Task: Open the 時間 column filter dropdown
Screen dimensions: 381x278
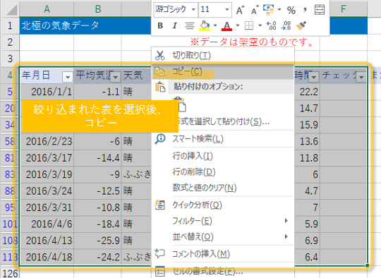Action: [x=314, y=77]
